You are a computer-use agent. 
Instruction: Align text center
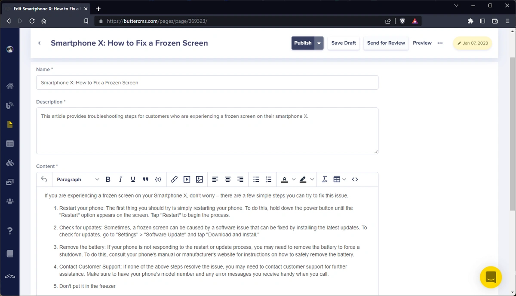(228, 180)
